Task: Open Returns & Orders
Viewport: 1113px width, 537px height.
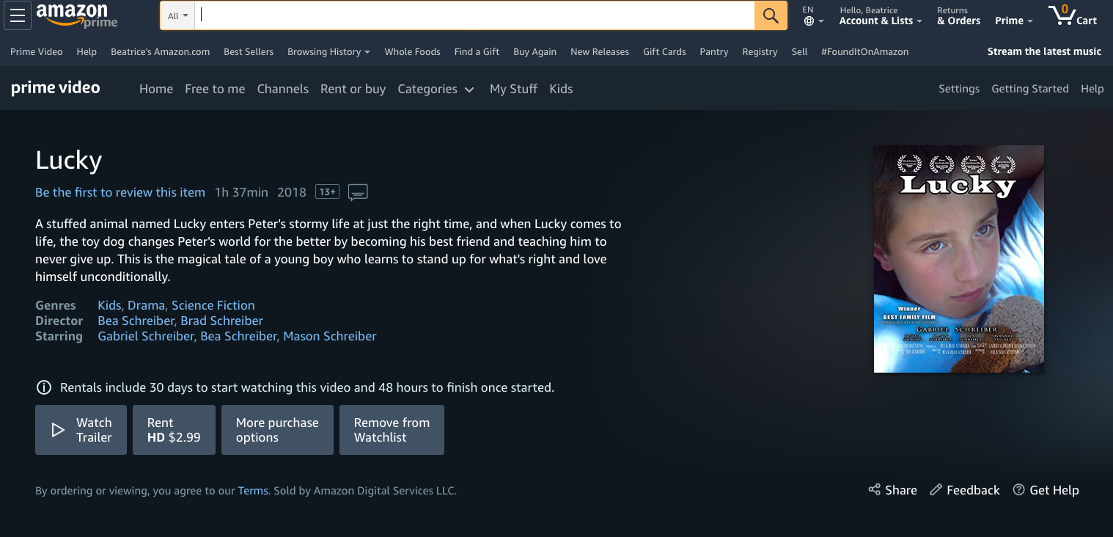Action: click(958, 15)
